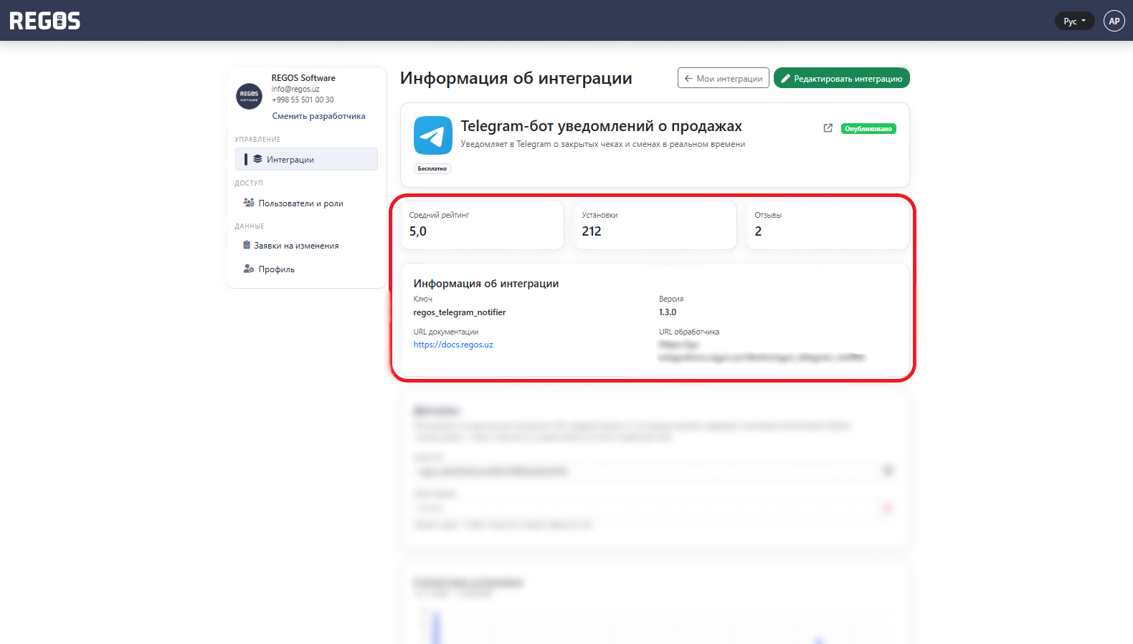Click the Опубликовано status badge
Image resolution: width=1133 pixels, height=644 pixels.
(x=868, y=129)
